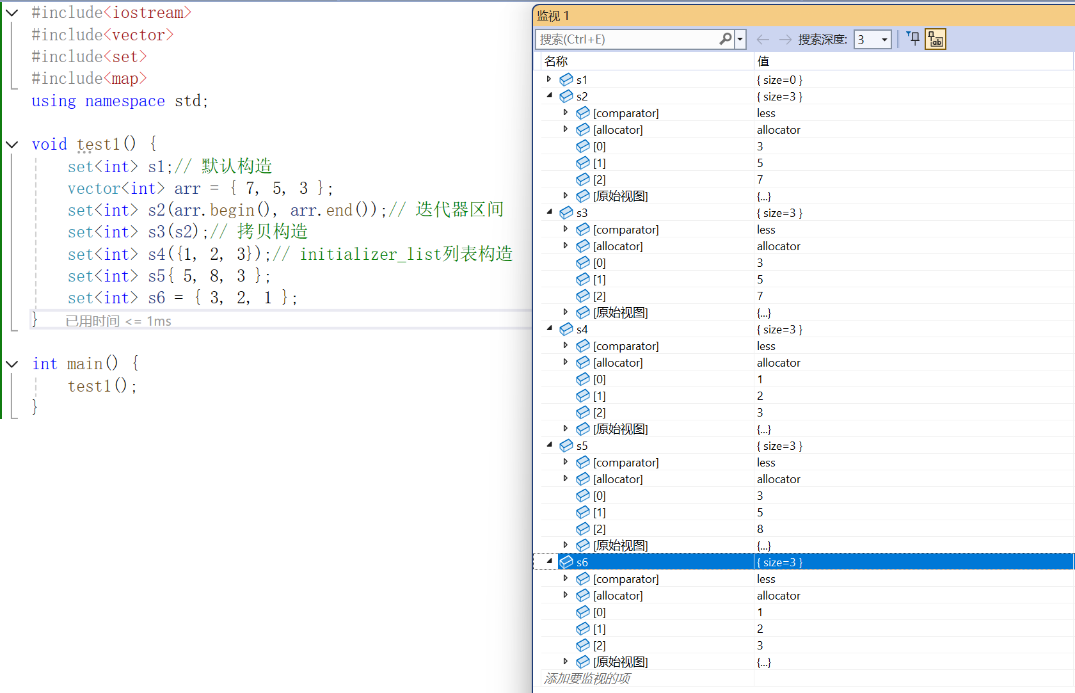
Task: Click the test1(); call inside main
Action: point(102,386)
